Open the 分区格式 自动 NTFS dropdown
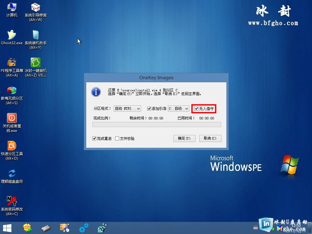The width and height of the screenshot is (312, 234). click(127, 109)
